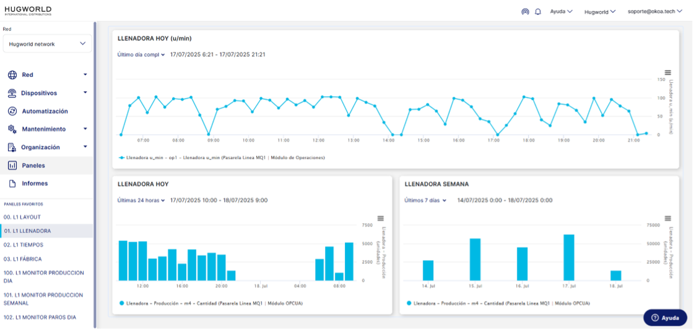The image size is (694, 330).
Task: Open the notifications bell icon
Action: (x=538, y=11)
